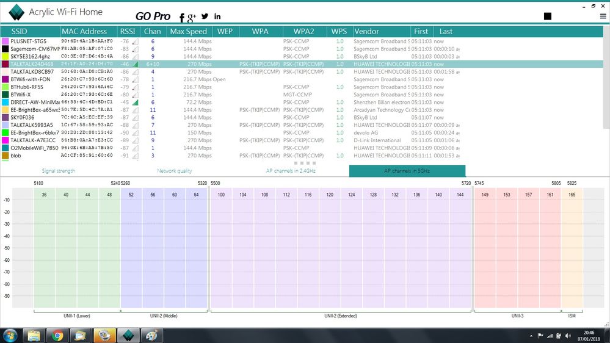Click channel 165 in the ISM band
This screenshot has height=343, width=610.
point(572,195)
